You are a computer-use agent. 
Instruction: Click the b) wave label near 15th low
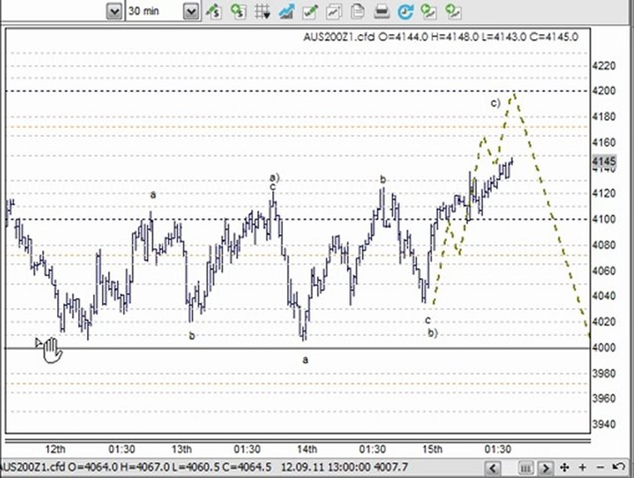click(x=433, y=333)
